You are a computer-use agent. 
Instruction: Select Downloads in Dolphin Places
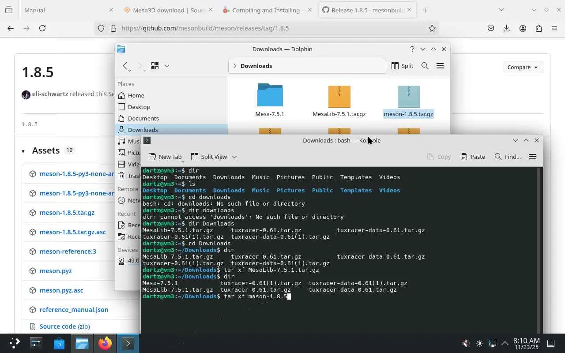click(172, 130)
